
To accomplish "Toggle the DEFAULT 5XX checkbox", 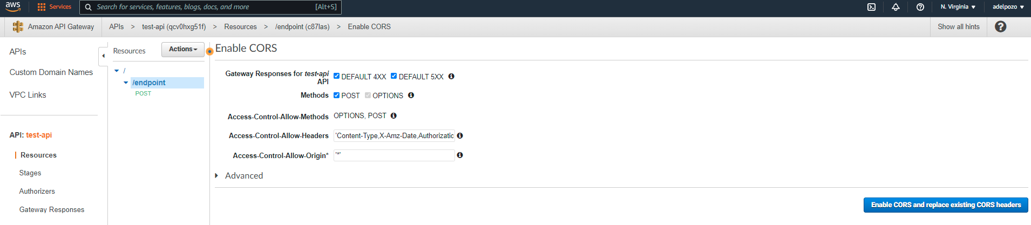I will click(394, 76).
